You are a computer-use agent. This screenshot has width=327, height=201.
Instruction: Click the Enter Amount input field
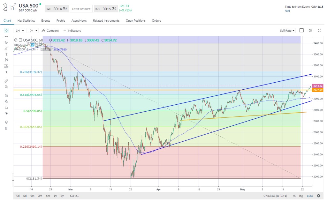81,9
